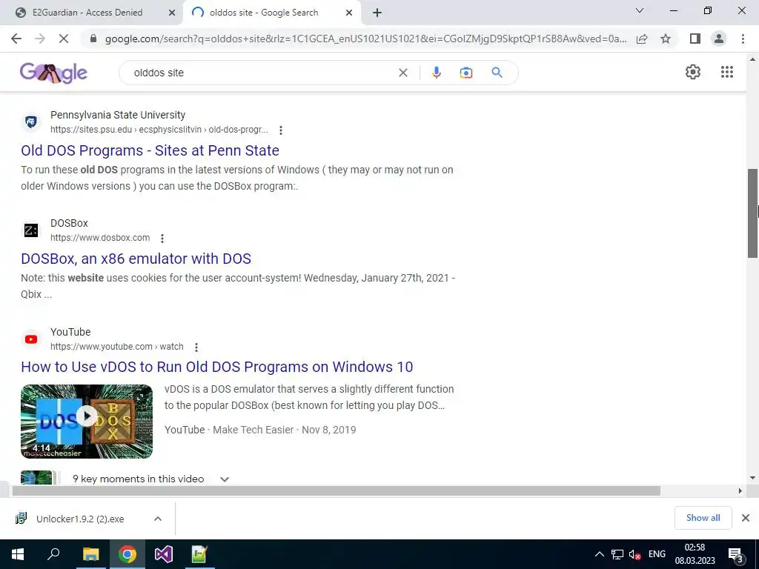The height and width of the screenshot is (569, 759).
Task: Close the olddos site search tab
Action: [x=348, y=13]
